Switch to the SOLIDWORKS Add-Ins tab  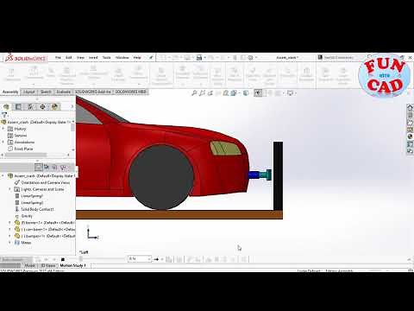93,92
